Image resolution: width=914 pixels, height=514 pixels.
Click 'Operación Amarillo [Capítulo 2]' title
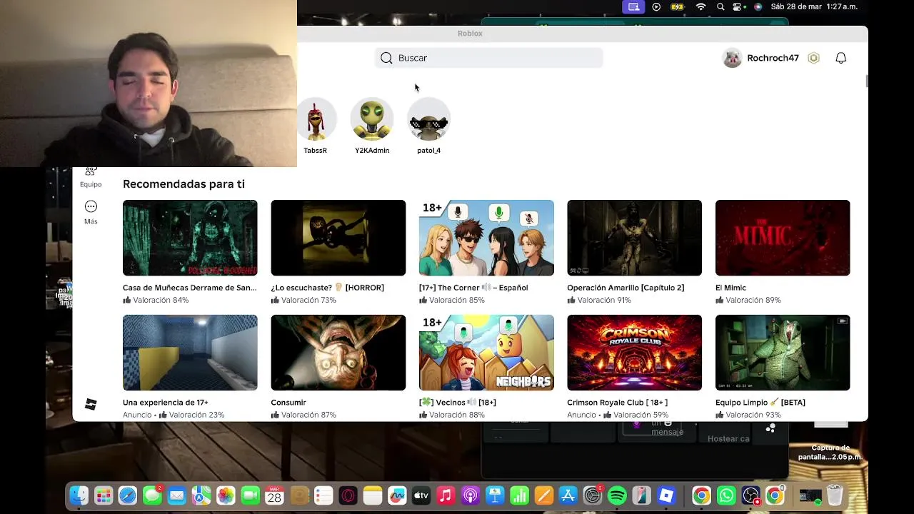(x=626, y=288)
